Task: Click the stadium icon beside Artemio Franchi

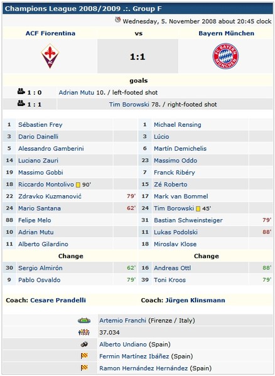Action: [84, 320]
